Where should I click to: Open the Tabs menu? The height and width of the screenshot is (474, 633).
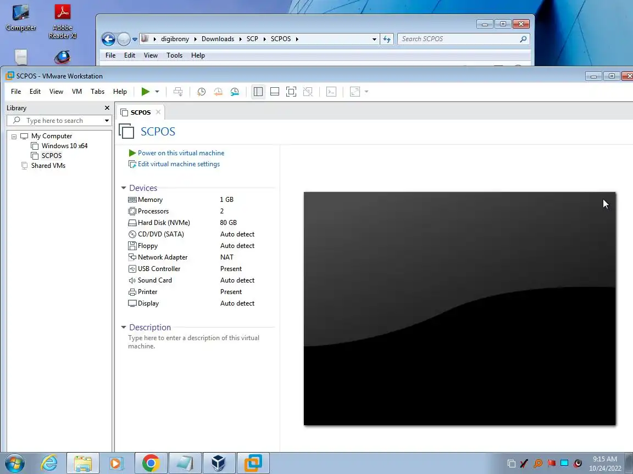click(x=97, y=92)
